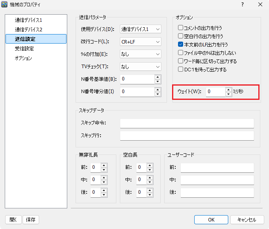Click the キャンセル button
Screen dimensions: 269x229
[246, 219]
